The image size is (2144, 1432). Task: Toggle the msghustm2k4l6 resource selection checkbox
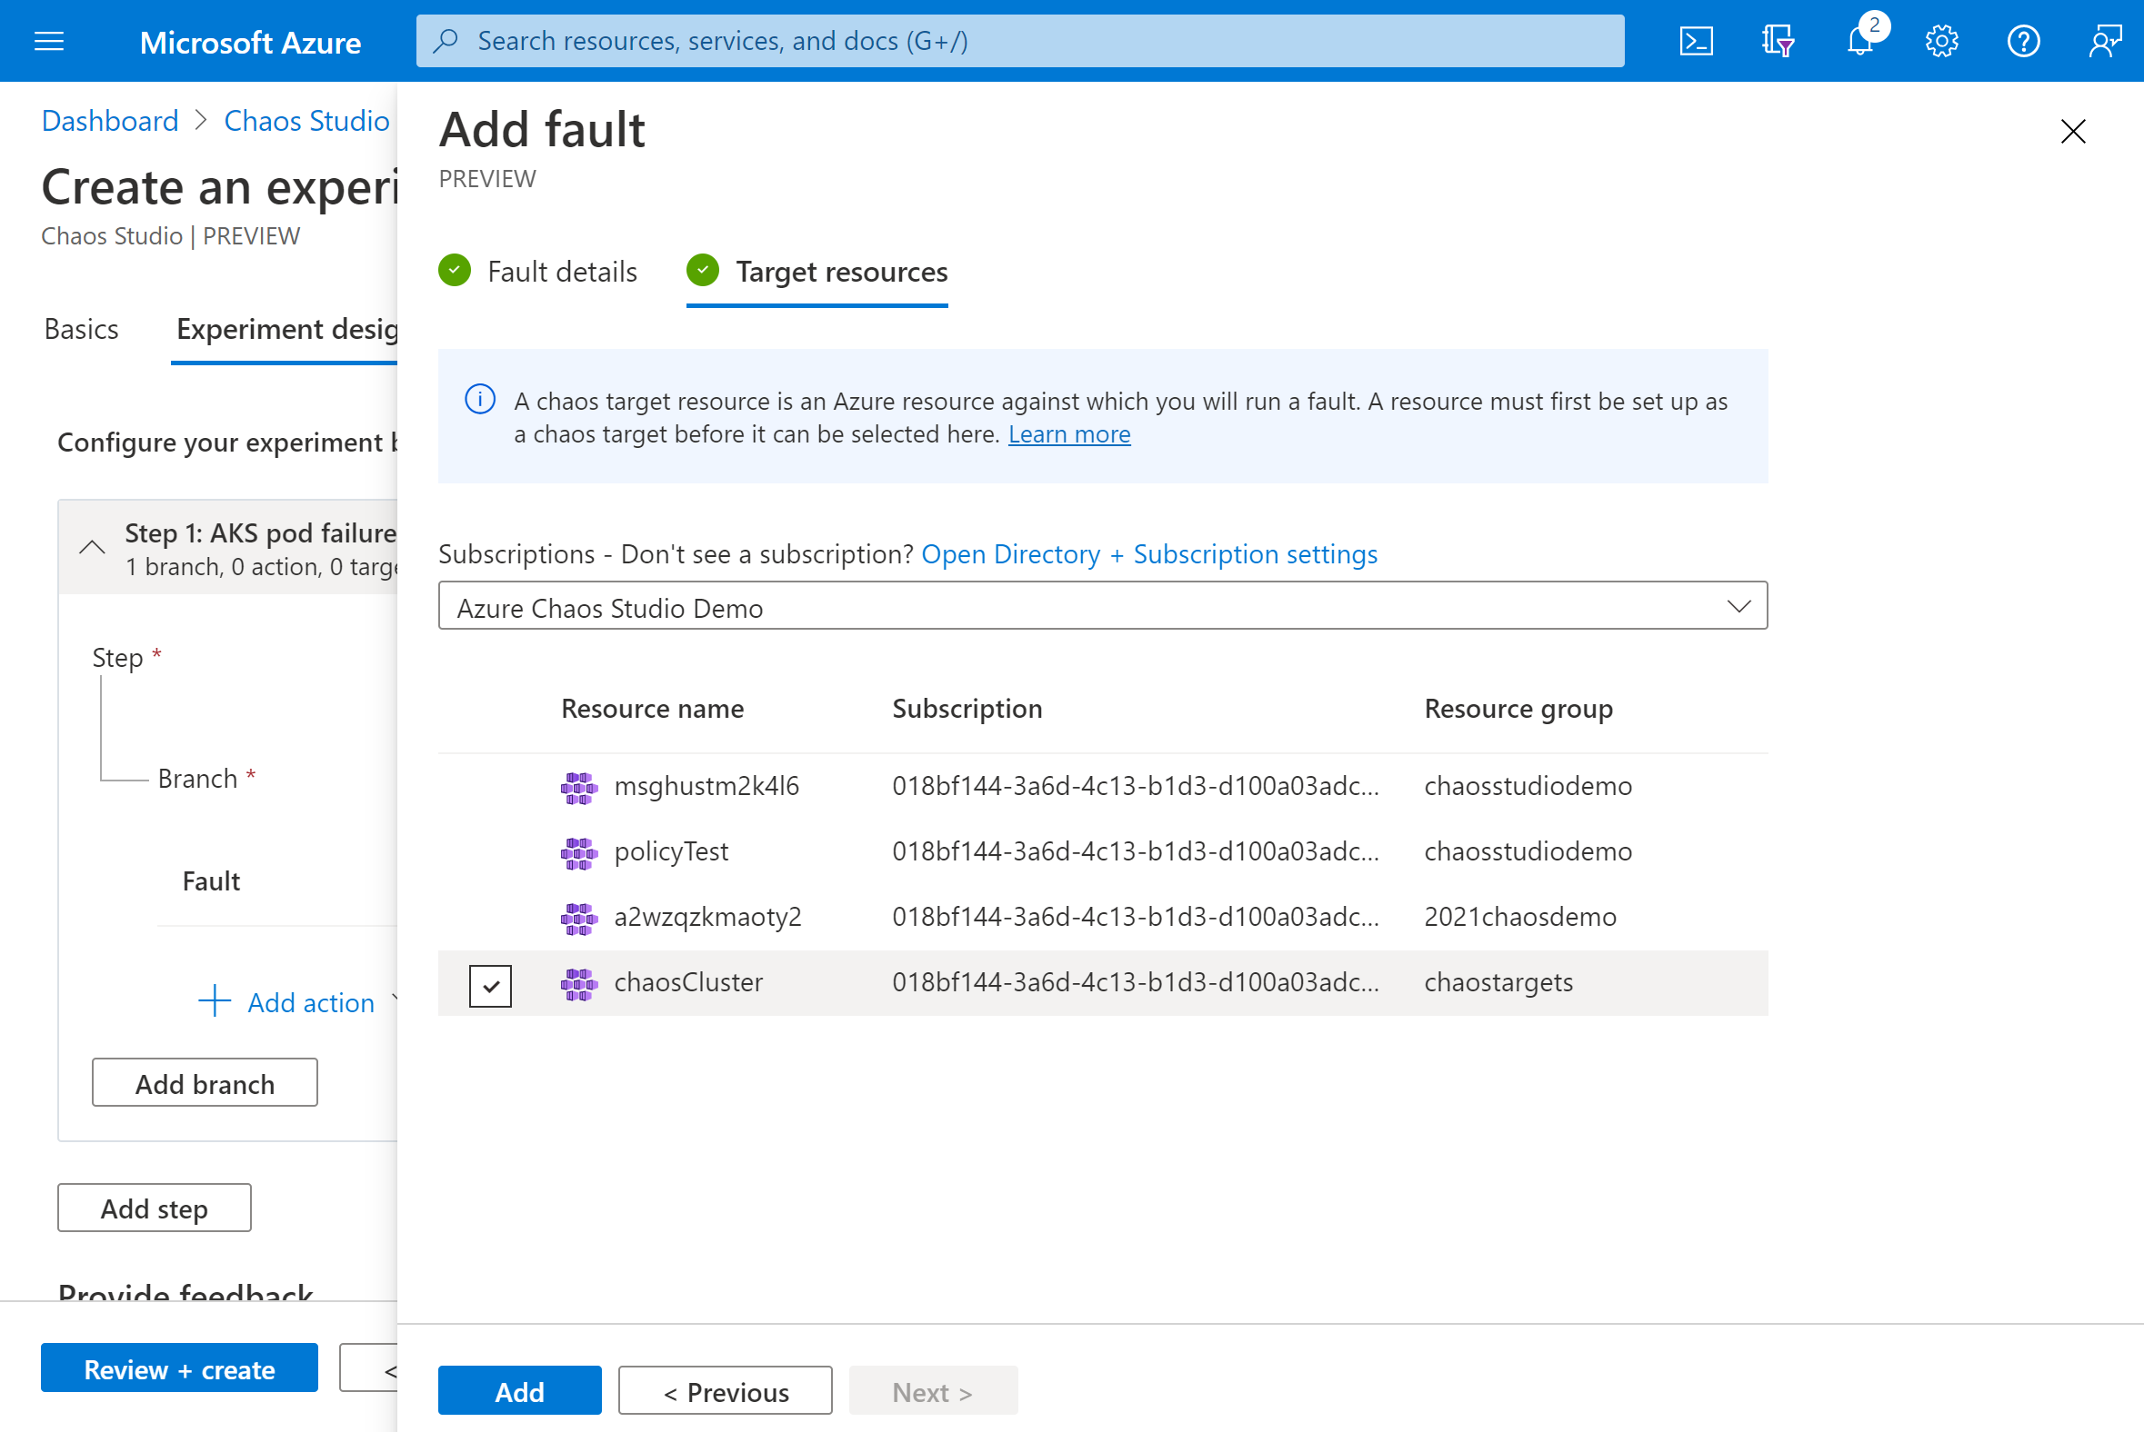(x=491, y=785)
